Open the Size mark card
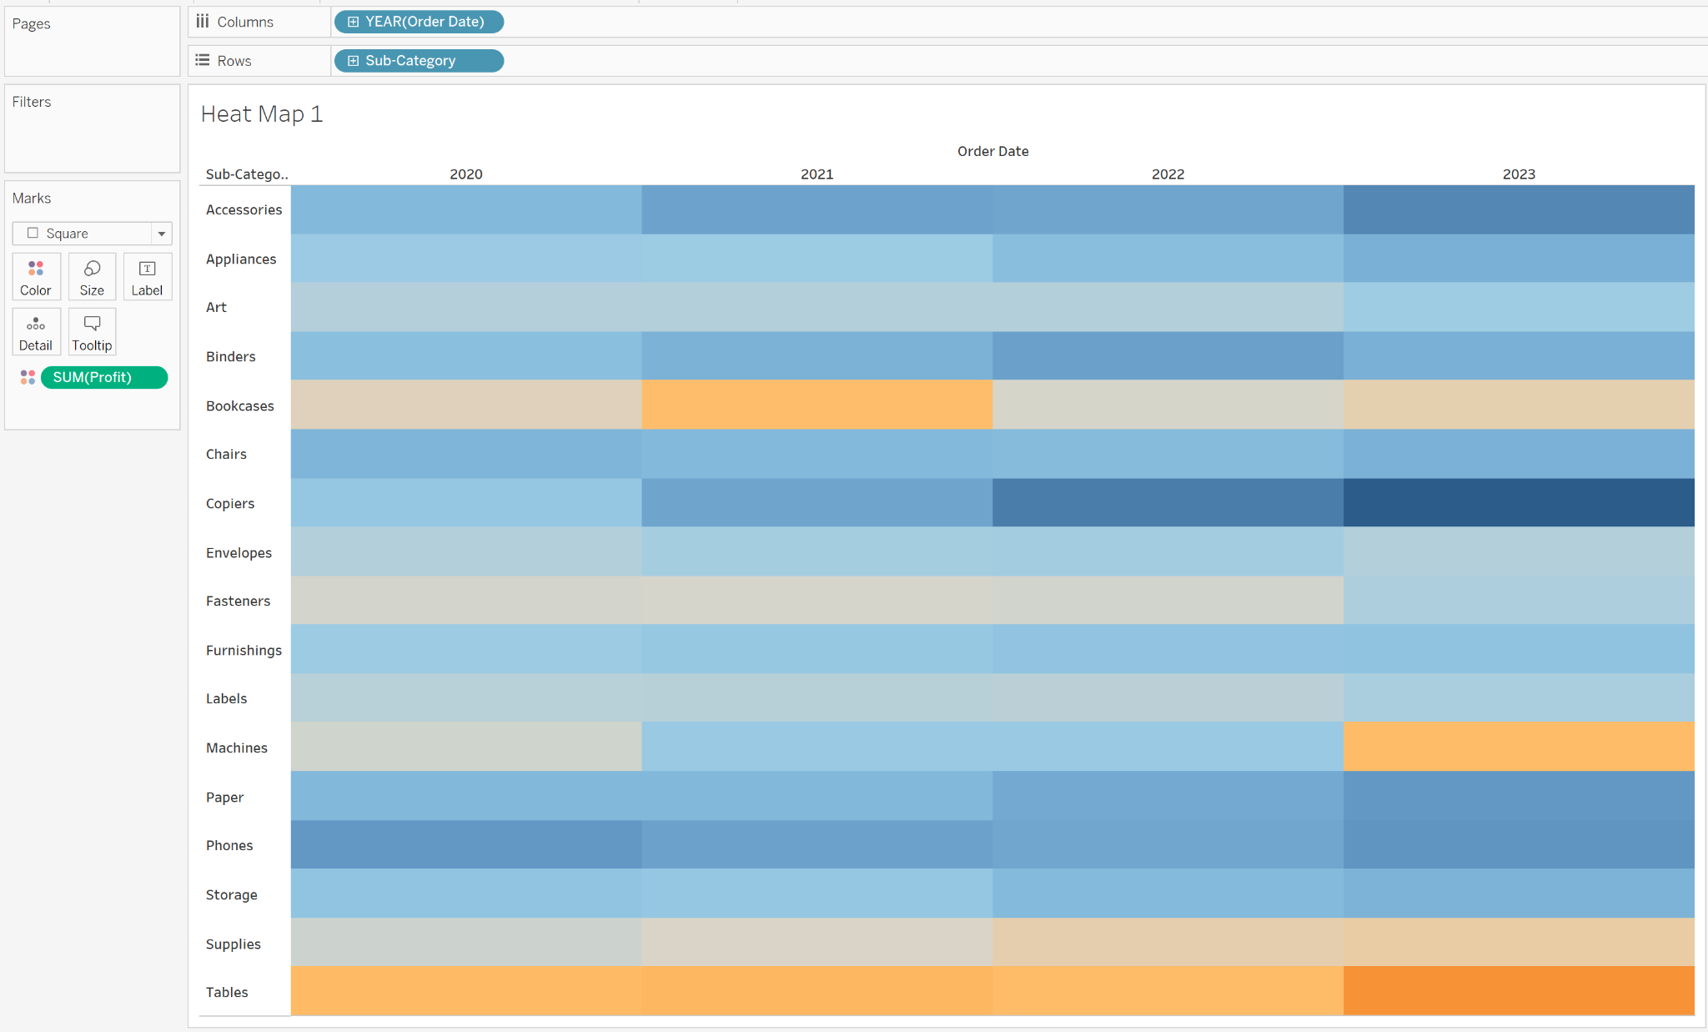This screenshot has height=1032, width=1708. (x=92, y=276)
